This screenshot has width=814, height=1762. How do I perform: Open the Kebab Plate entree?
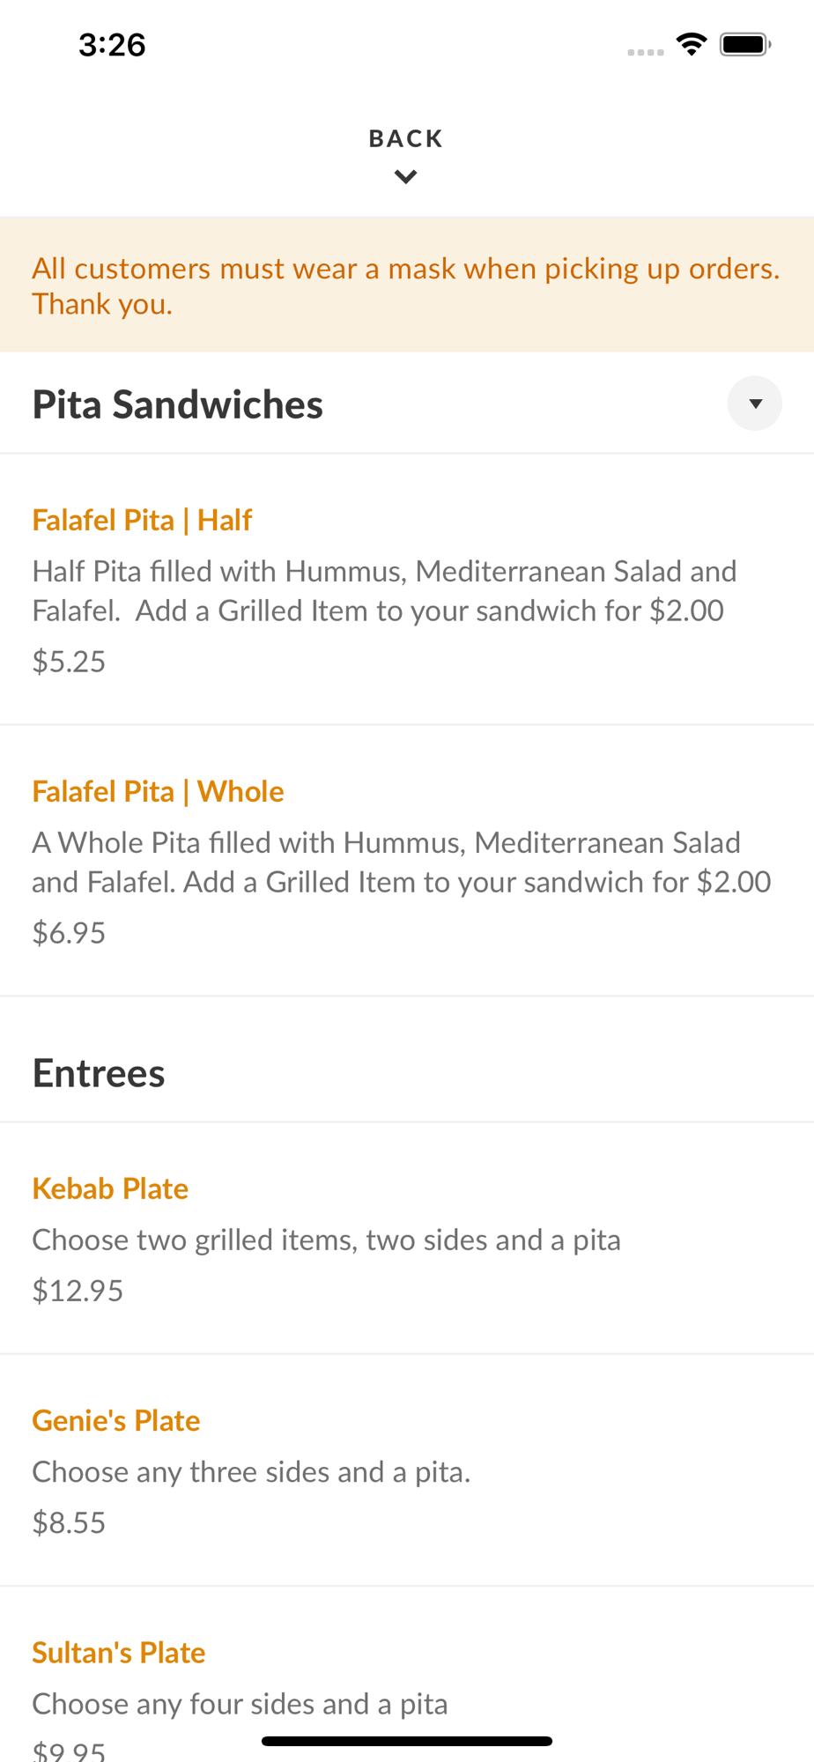pyautogui.click(x=110, y=1189)
